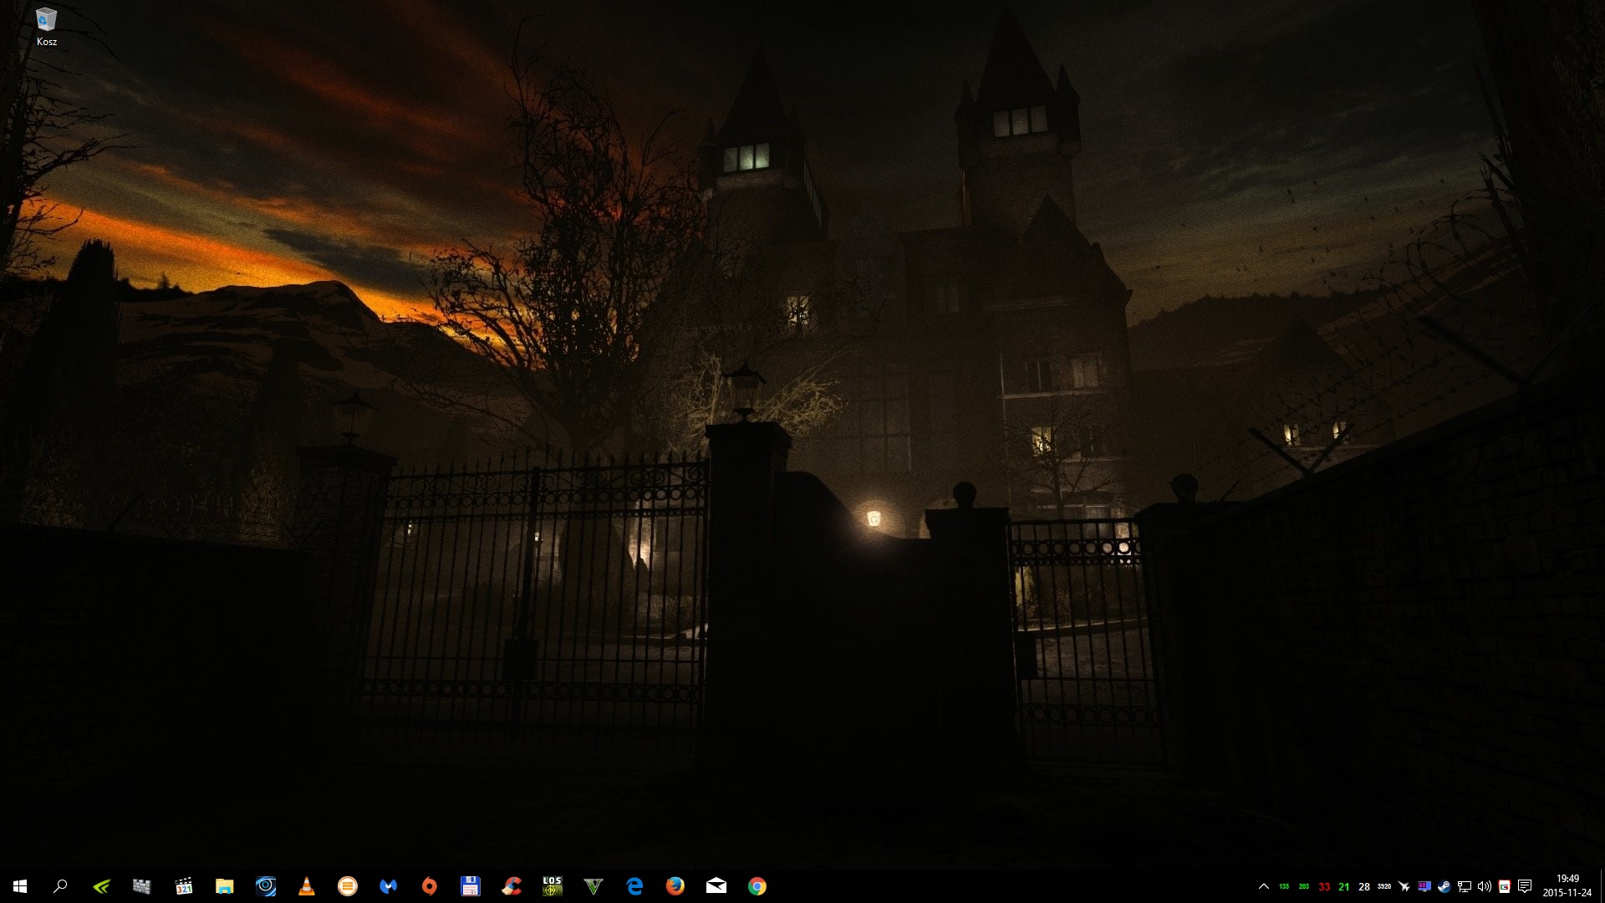Open the brick wall firewall app

coord(141,886)
